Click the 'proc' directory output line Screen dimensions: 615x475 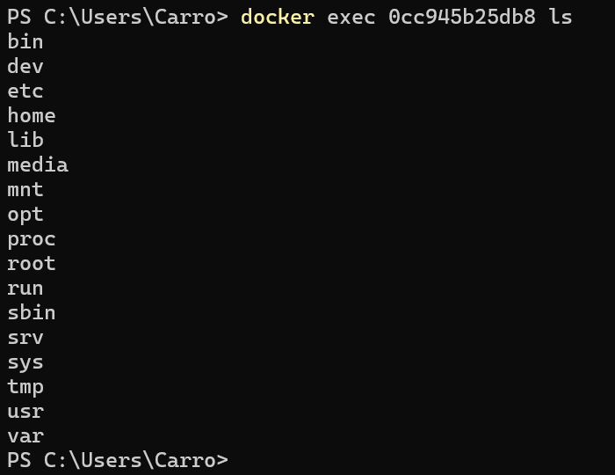pyautogui.click(x=32, y=240)
